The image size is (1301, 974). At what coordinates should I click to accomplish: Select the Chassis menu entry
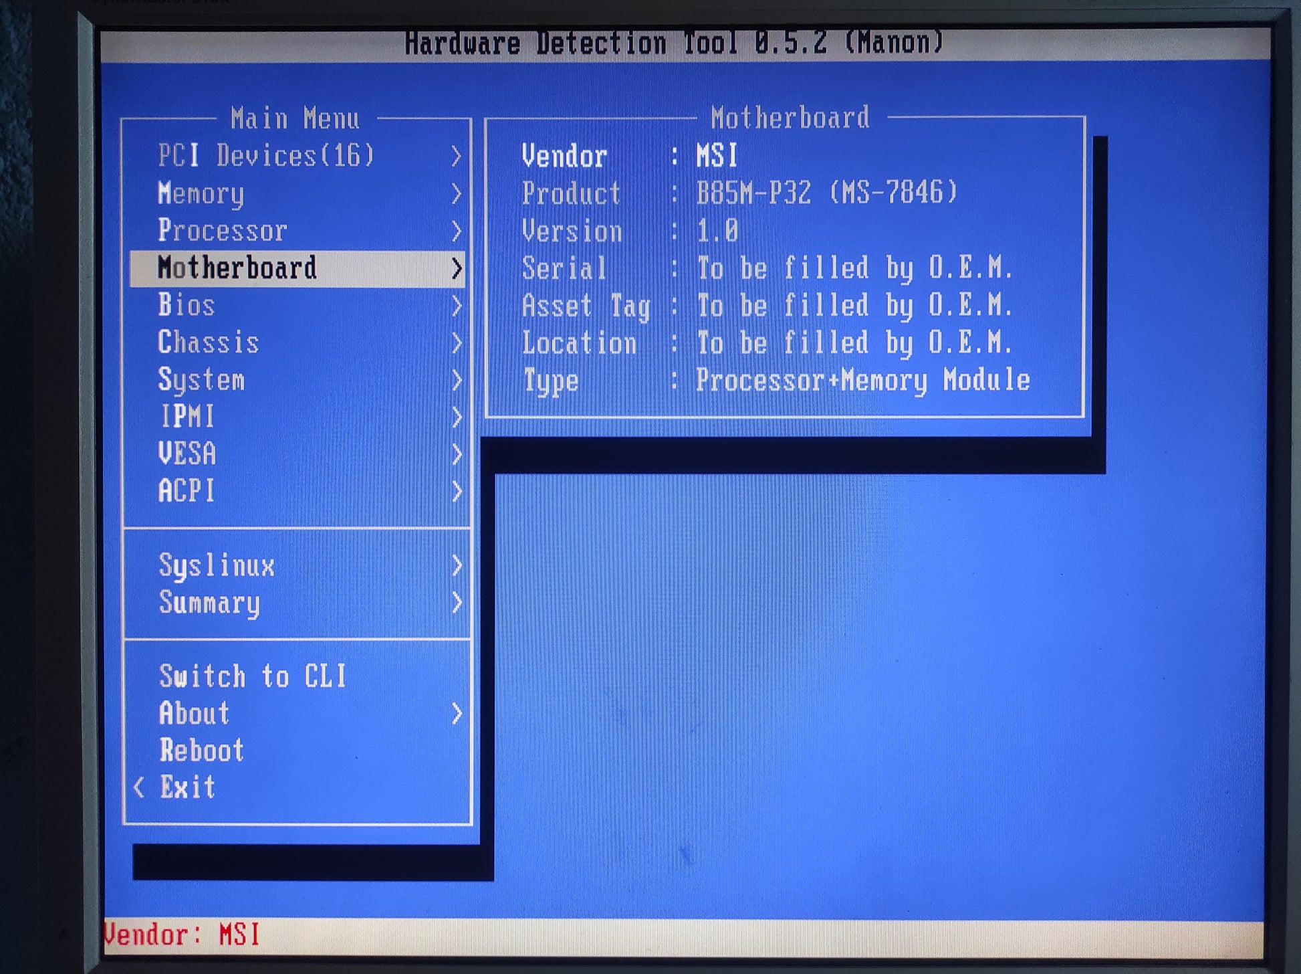pyautogui.click(x=208, y=343)
